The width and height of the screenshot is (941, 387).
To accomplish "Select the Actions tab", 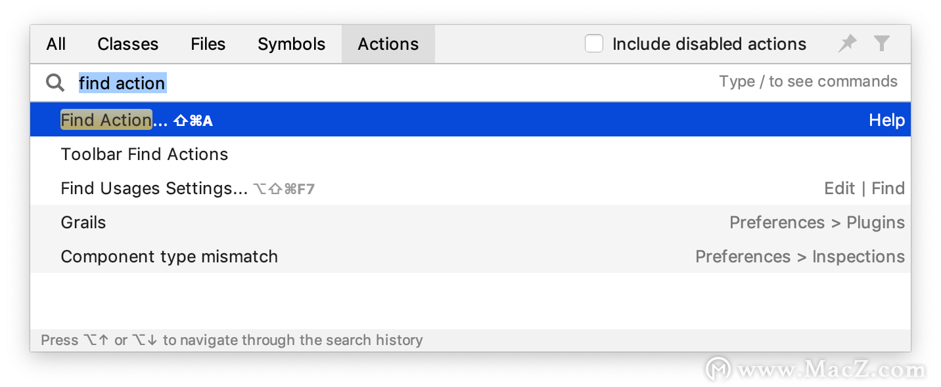I will tap(388, 44).
